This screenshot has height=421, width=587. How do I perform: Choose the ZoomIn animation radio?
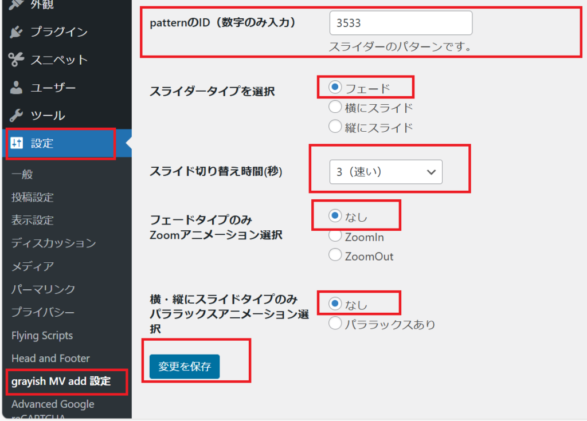click(x=335, y=236)
